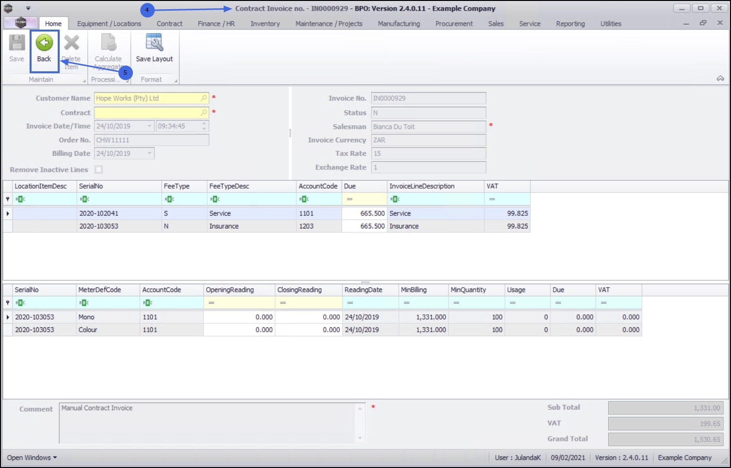Click the MeterDefCode filter operator icon
The height and width of the screenshot is (468, 731).
[84, 303]
